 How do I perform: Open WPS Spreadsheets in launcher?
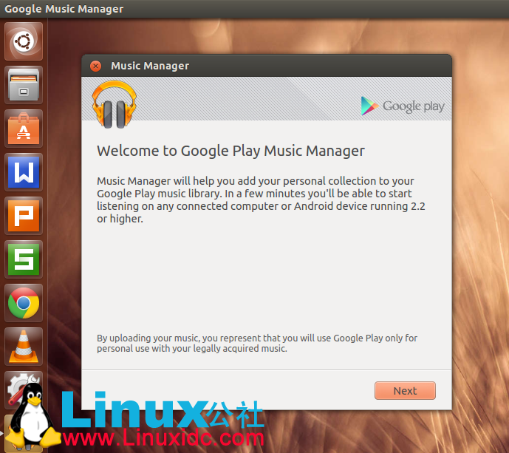click(x=24, y=259)
